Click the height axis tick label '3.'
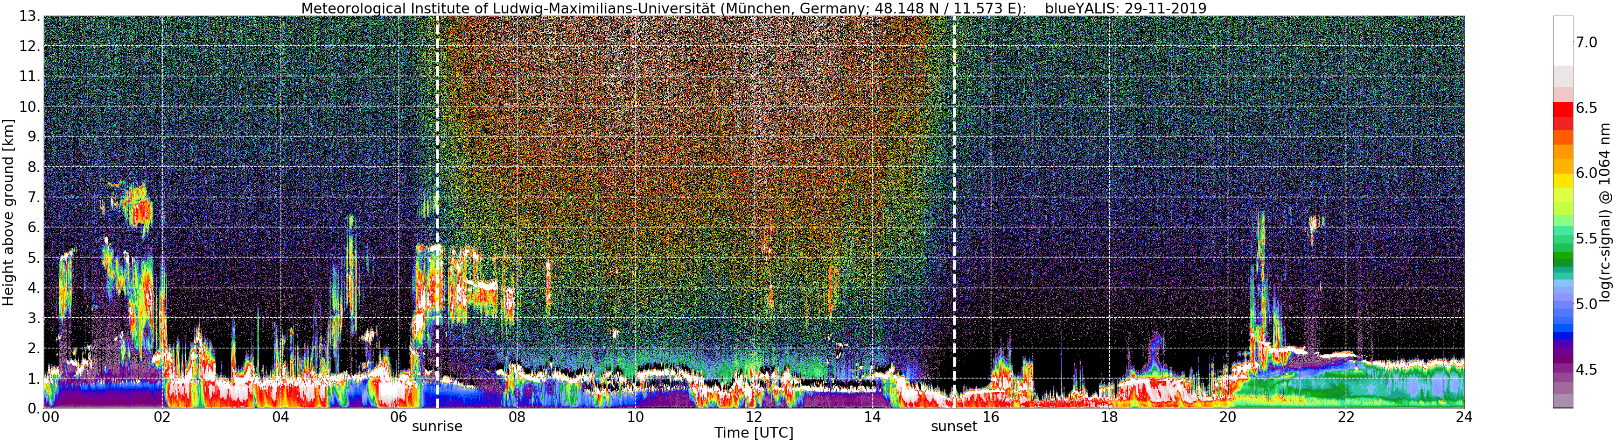 [x=34, y=318]
